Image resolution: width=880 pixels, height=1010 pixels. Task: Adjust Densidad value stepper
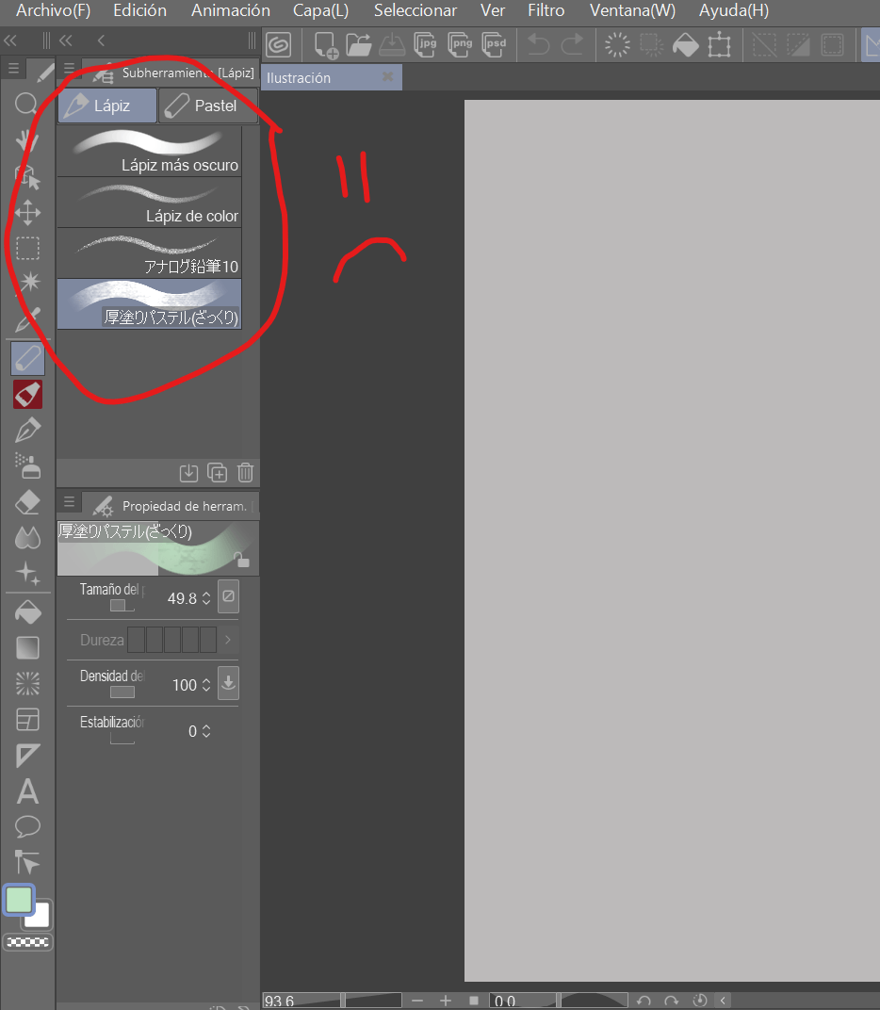206,685
